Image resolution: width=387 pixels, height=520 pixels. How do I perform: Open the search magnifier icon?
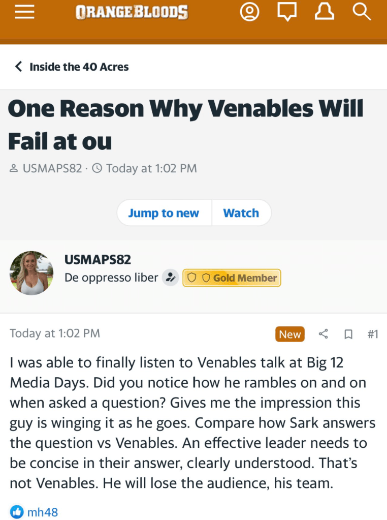(x=362, y=12)
